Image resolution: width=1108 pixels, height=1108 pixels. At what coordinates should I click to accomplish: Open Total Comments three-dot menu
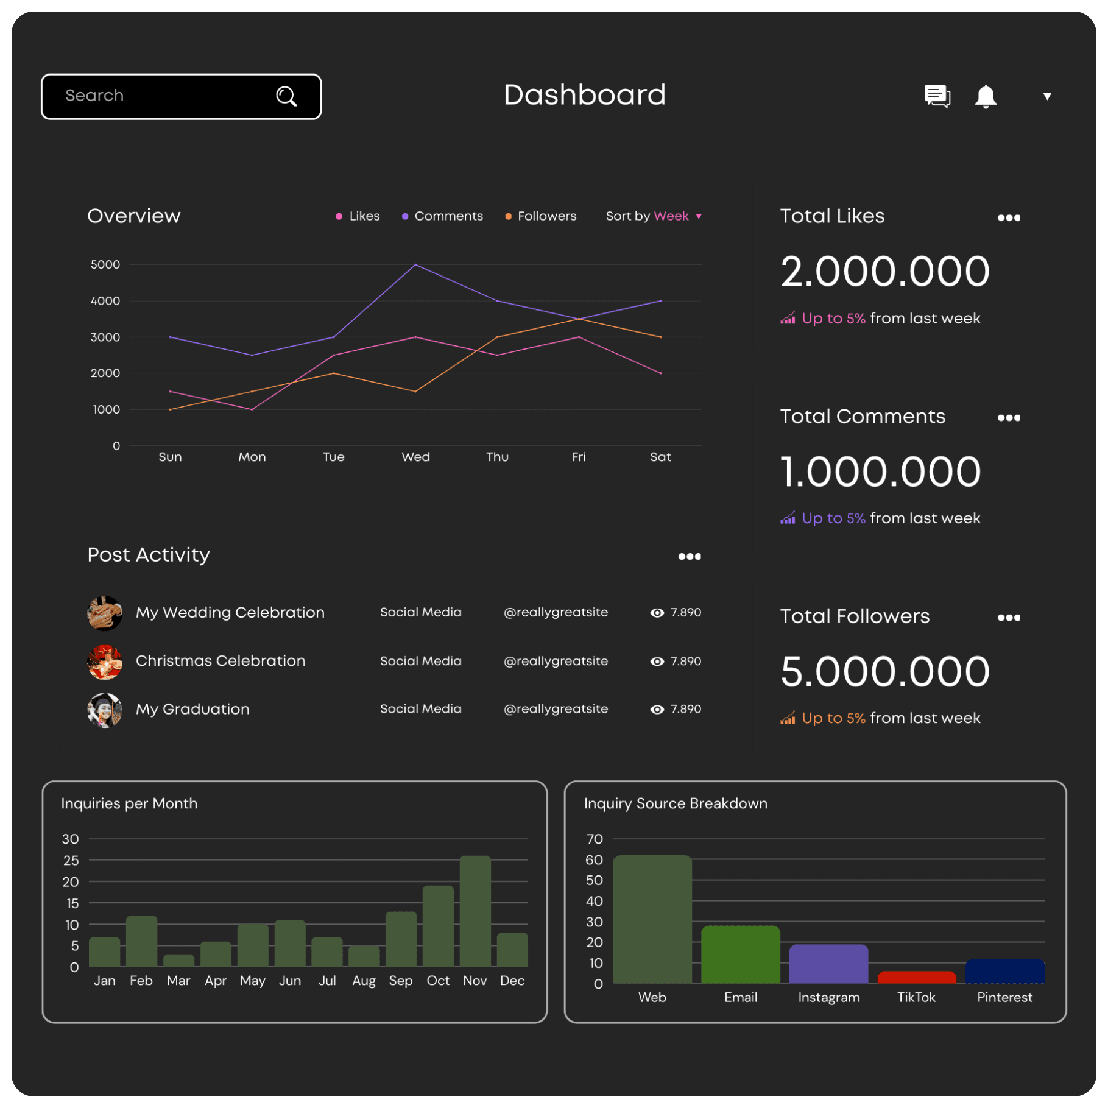(1008, 418)
